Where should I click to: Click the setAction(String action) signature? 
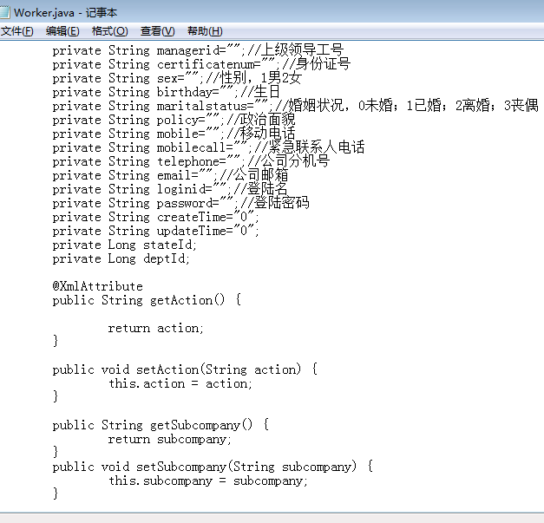coord(185,369)
